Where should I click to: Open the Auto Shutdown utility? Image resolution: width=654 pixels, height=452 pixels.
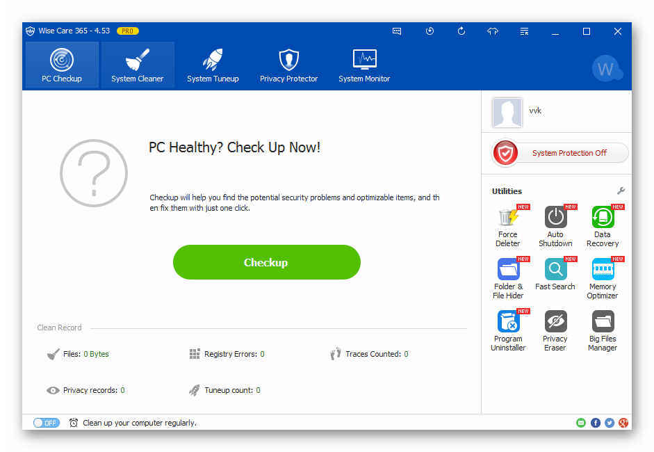(555, 226)
